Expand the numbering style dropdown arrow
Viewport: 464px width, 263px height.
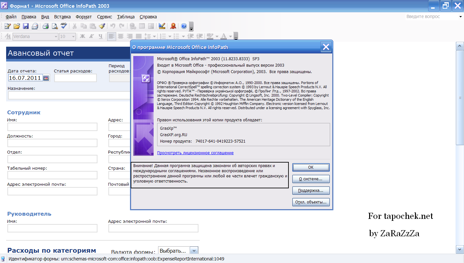[170, 36]
